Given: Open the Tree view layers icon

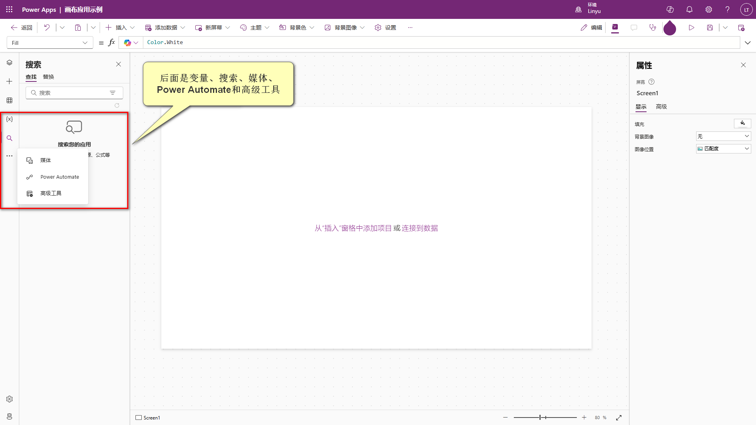Looking at the screenshot, I should (9, 63).
